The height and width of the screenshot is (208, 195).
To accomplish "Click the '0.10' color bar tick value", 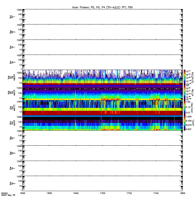I will [188, 107].
